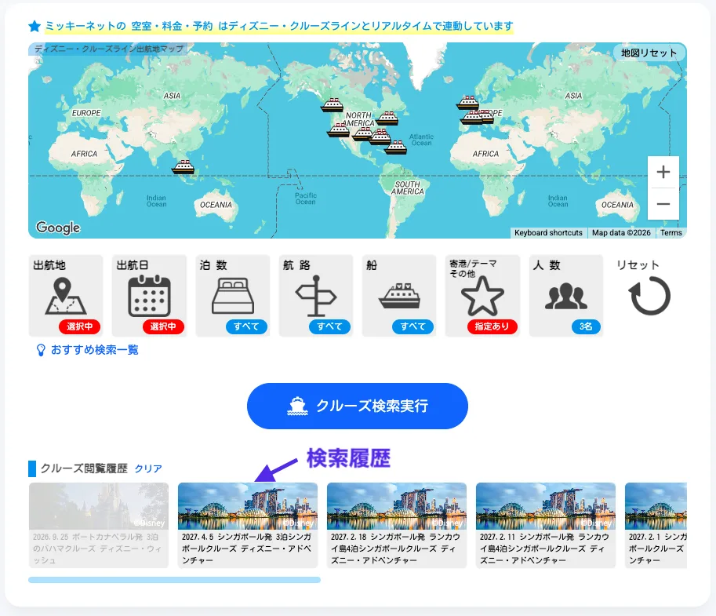This screenshot has height=616, width=716.
Task: Click the リセット circular arrow icon
Action: tap(650, 296)
